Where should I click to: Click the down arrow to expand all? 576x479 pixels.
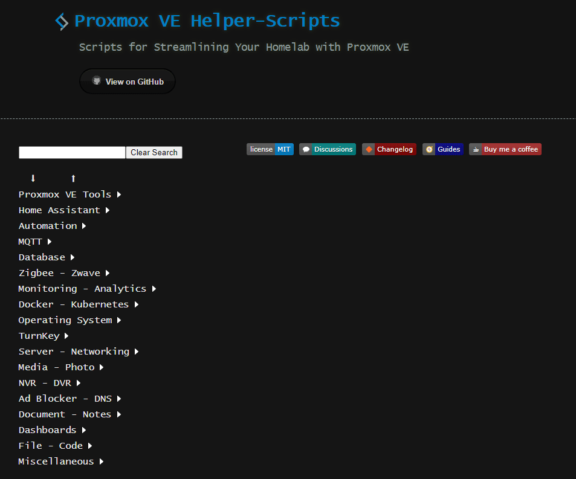[33, 178]
